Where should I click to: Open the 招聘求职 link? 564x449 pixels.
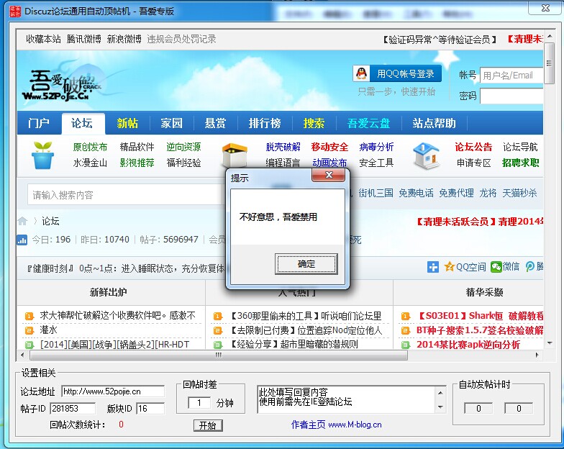tap(521, 163)
